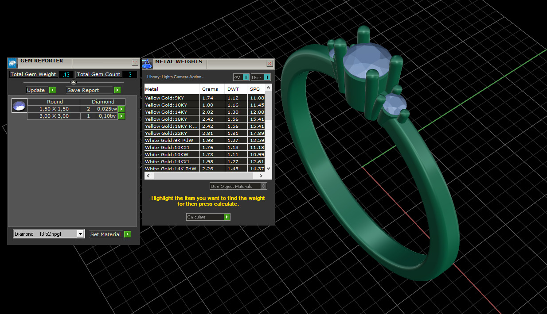Close the Gem Reporter panel

coord(135,63)
